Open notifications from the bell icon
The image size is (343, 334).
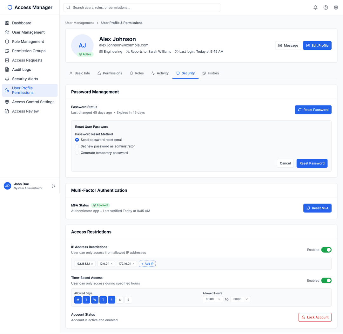tap(315, 7)
